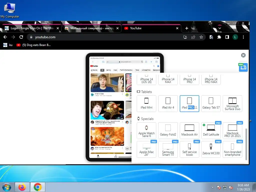Click the muted volume tray icon
The width and height of the screenshot is (256, 192).
(x=231, y=187)
